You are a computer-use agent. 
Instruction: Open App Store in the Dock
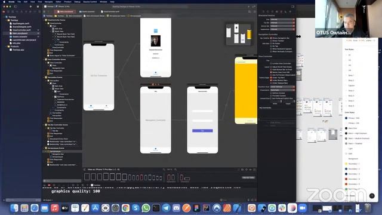(x=95, y=208)
